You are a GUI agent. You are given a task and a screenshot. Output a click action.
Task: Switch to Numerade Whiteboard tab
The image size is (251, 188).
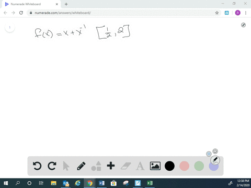pos(31,4)
